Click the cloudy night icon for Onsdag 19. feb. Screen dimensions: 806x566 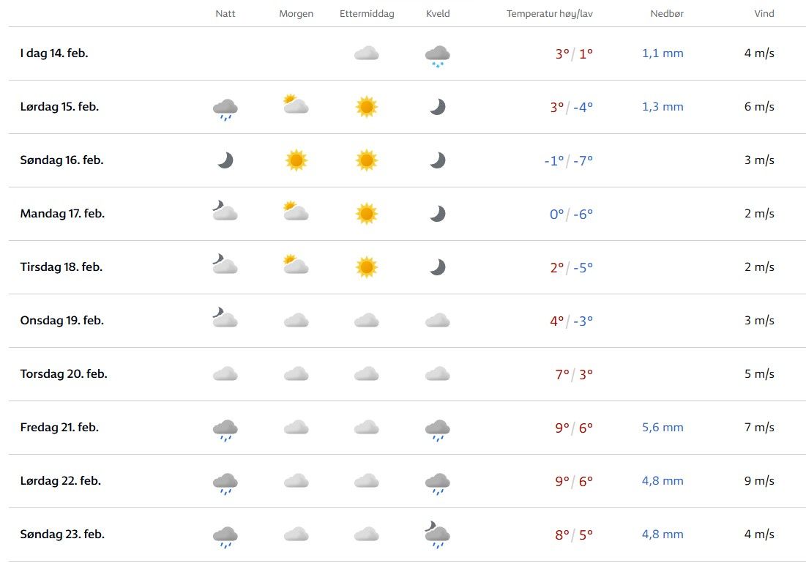point(225,319)
